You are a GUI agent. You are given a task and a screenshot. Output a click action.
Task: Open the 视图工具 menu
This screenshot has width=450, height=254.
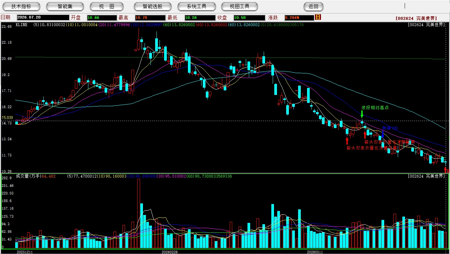point(240,6)
